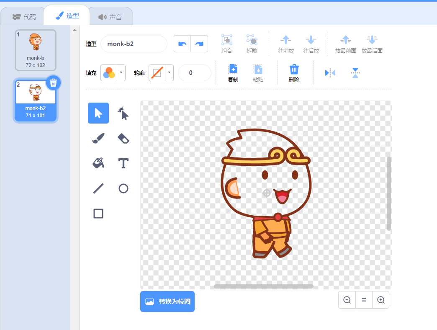The width and height of the screenshot is (437, 330).
Task: Click the 拆散 ungroup icon
Action: 252,40
